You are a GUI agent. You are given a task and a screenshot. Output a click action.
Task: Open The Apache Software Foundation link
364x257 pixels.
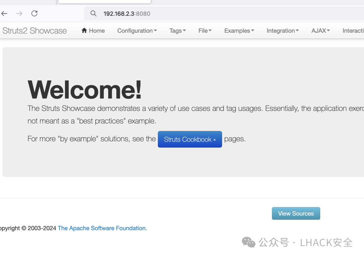102,228
